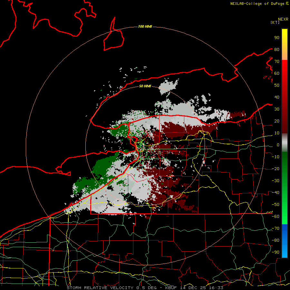Click the blue bottom segment of the color bar
290x290 pixels.
click(285, 241)
